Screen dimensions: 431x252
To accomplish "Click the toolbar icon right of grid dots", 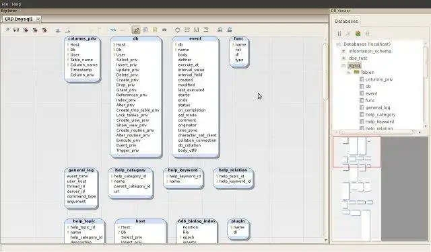I will coord(197,30).
